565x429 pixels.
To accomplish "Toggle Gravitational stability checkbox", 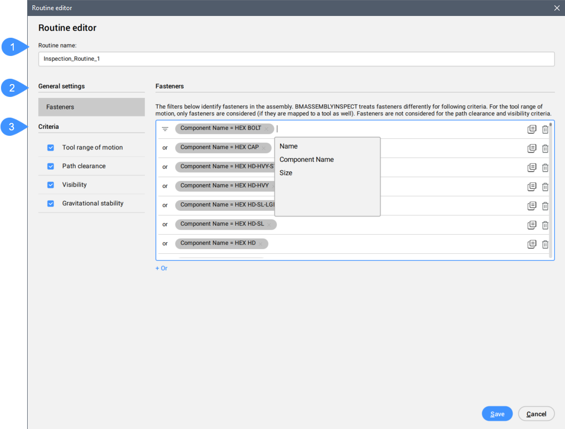I will pyautogui.click(x=51, y=203).
